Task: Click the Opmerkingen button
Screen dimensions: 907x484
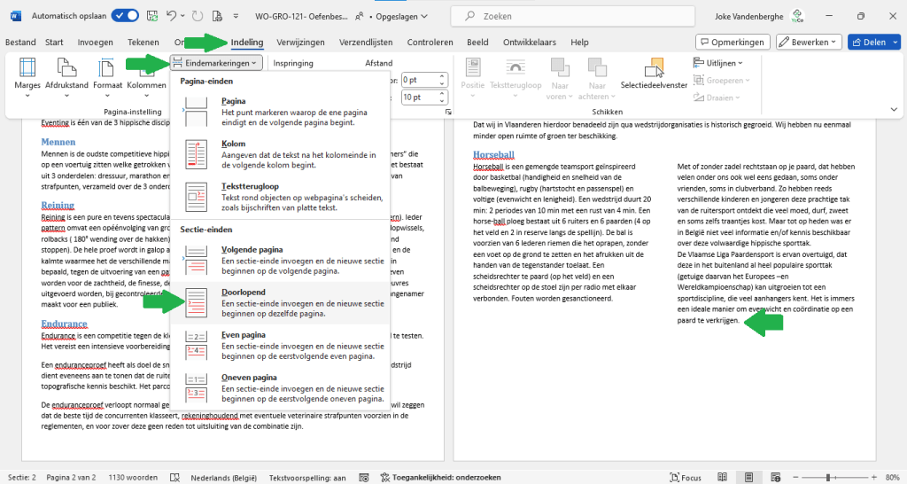Action: (x=733, y=43)
